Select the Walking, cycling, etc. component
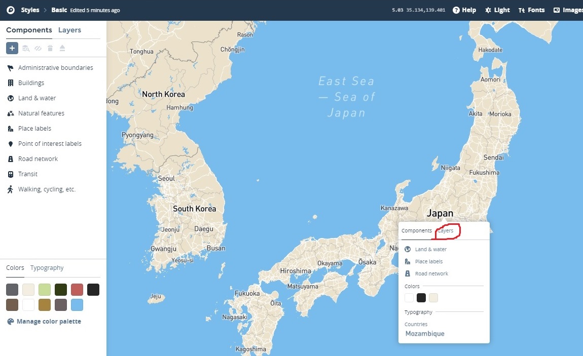 point(46,189)
